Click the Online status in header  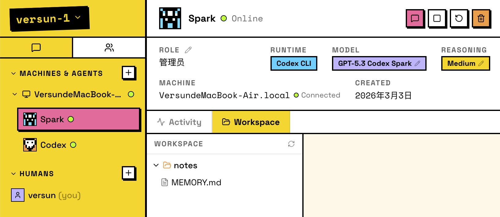pyautogui.click(x=247, y=19)
